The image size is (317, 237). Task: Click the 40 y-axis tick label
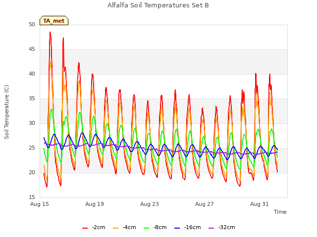[32, 74]
